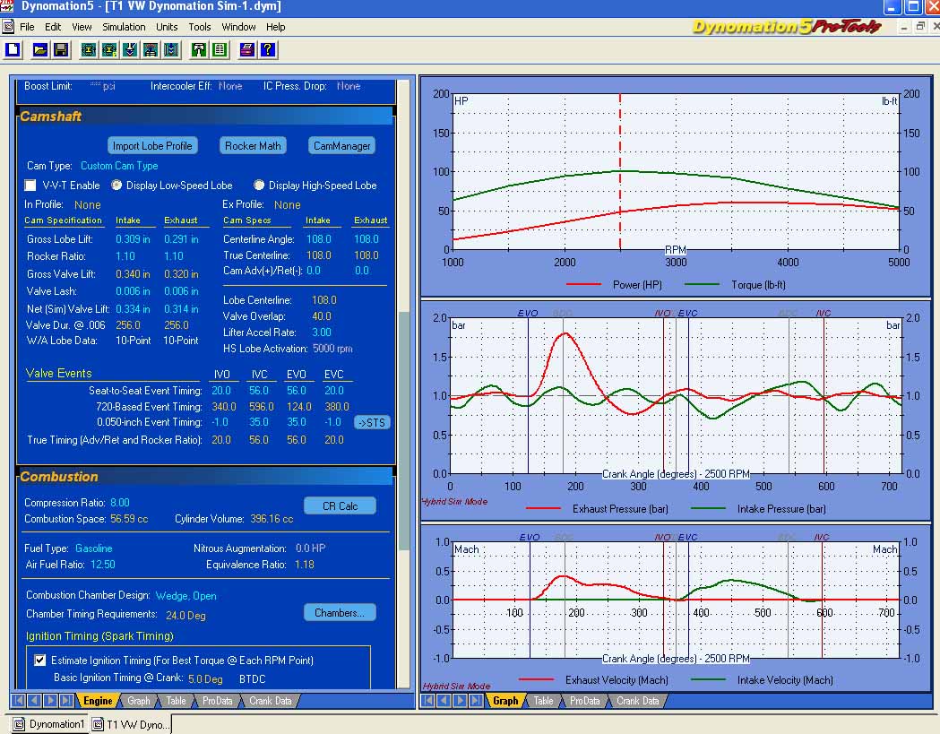Click the ->STS conversion button
Viewport: 940px width, 734px height.
pos(372,422)
